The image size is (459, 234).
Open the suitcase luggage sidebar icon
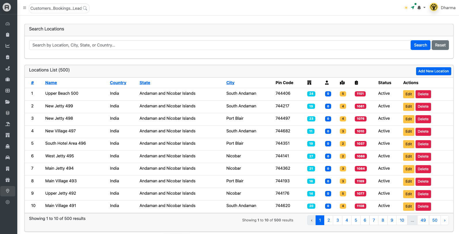8,80
